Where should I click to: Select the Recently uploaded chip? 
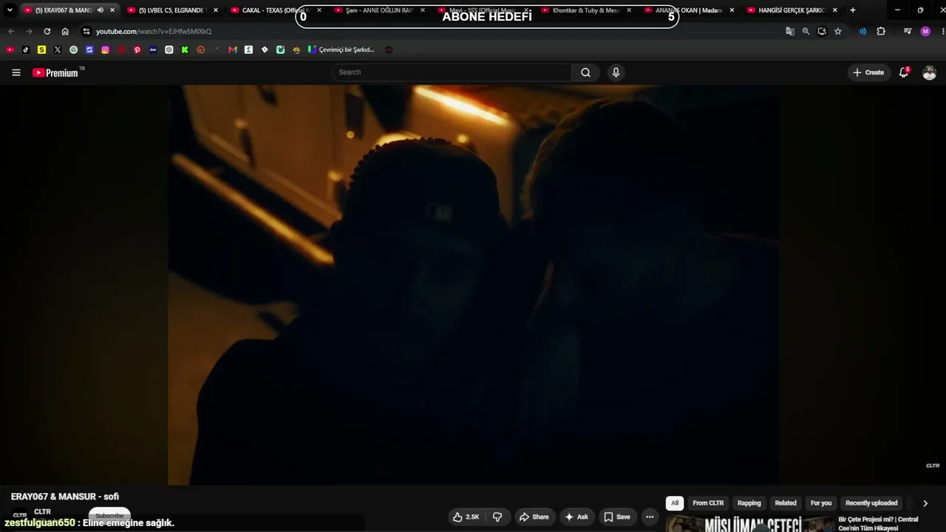[871, 503]
